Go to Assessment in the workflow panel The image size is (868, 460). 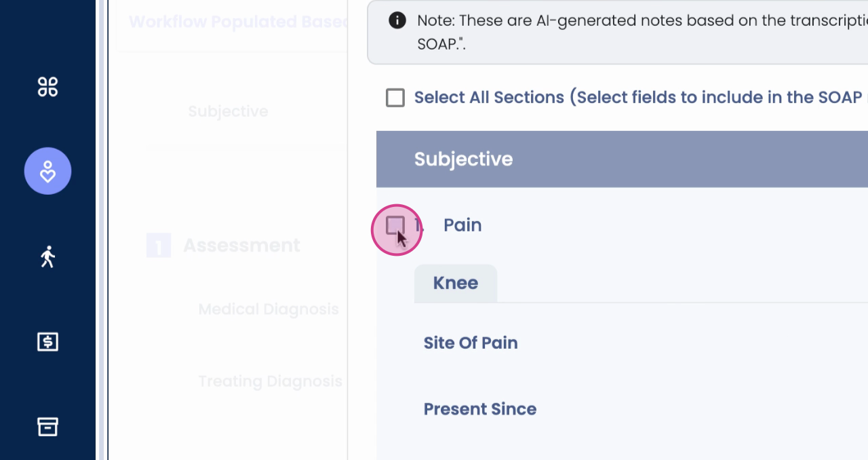[241, 245]
